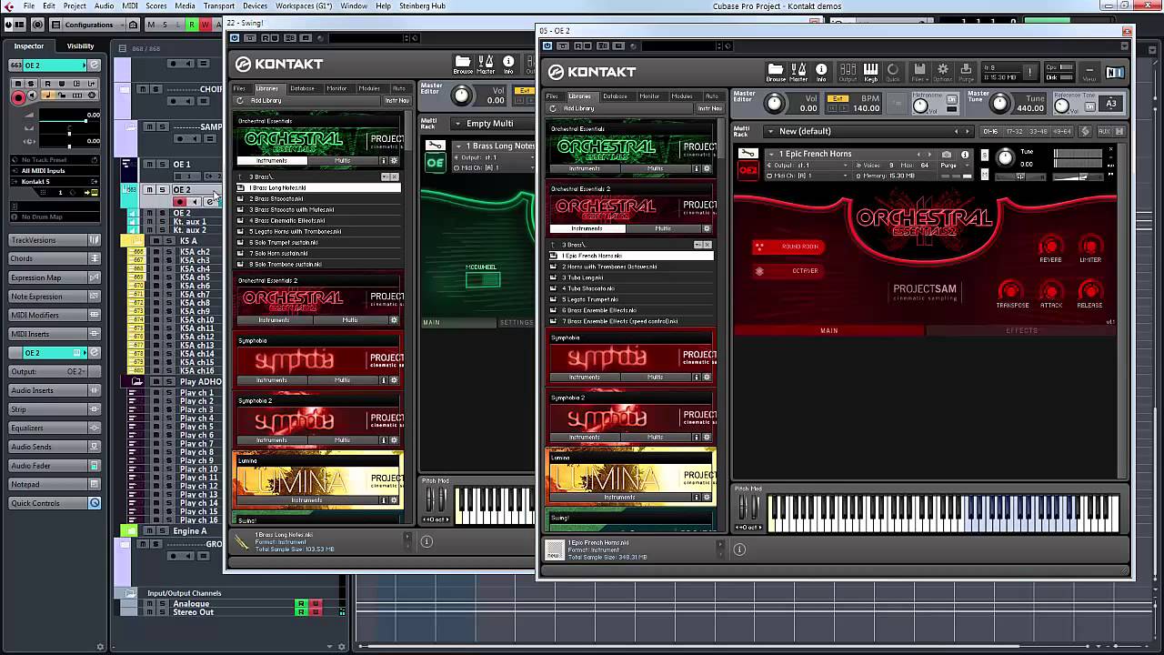Click Multis under Orchestral Essentials 2 in OE 2 window

663,228
